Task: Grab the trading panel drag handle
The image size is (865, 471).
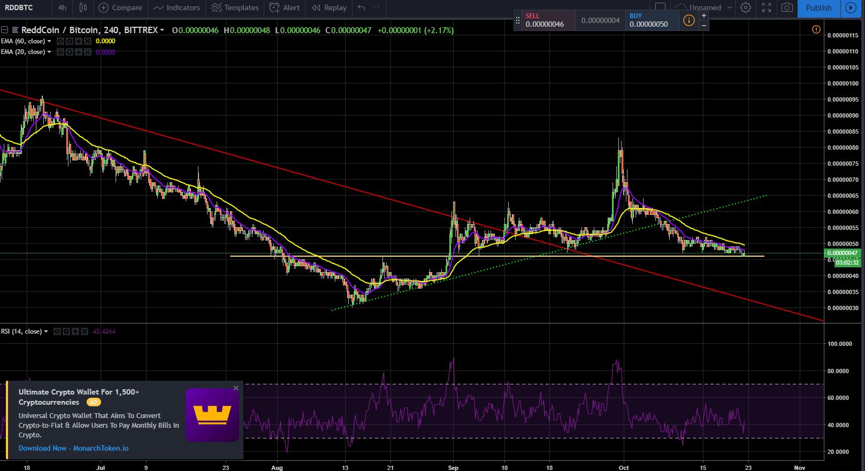Action: click(517, 20)
